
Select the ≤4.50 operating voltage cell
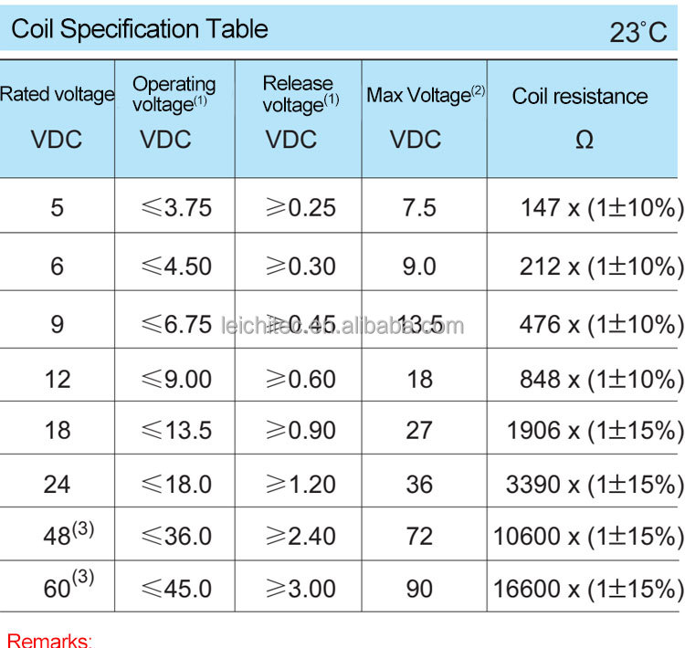point(176,267)
